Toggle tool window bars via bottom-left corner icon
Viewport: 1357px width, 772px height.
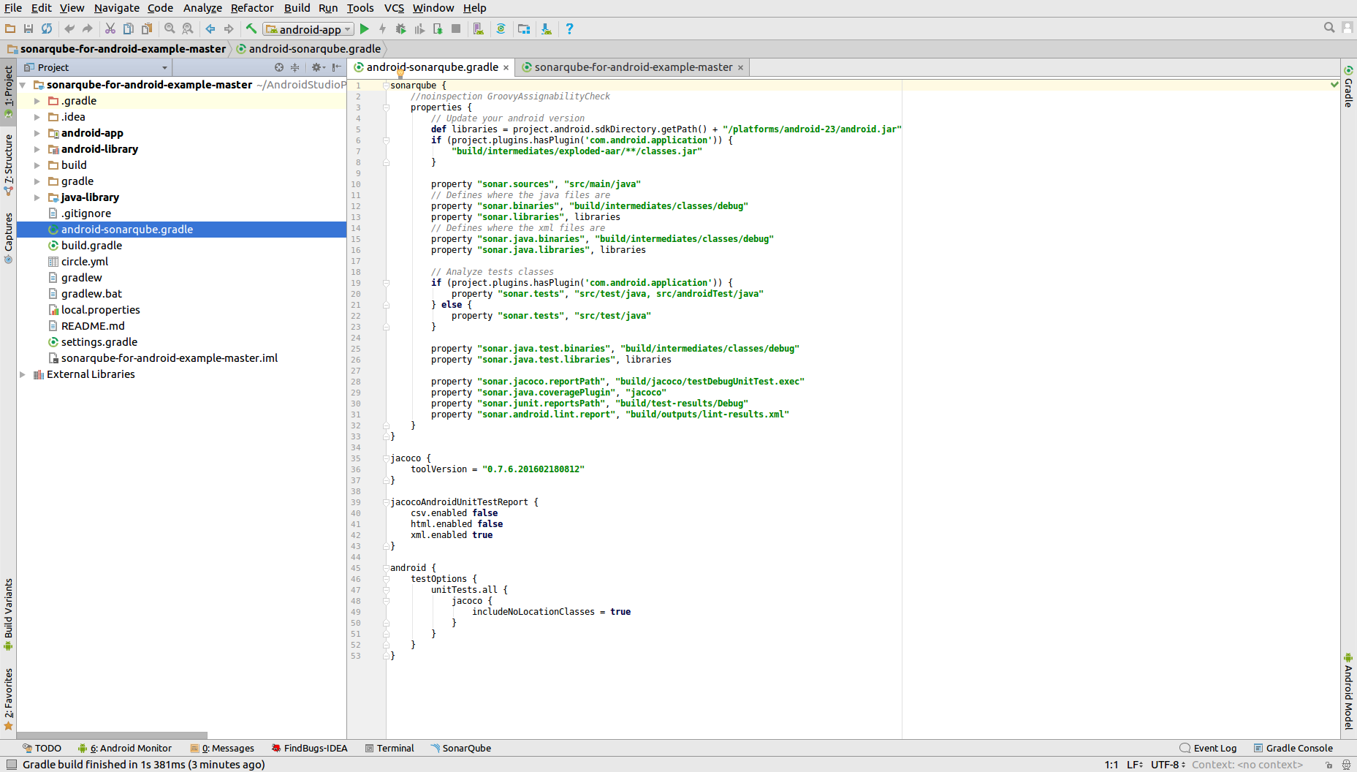click(12, 765)
